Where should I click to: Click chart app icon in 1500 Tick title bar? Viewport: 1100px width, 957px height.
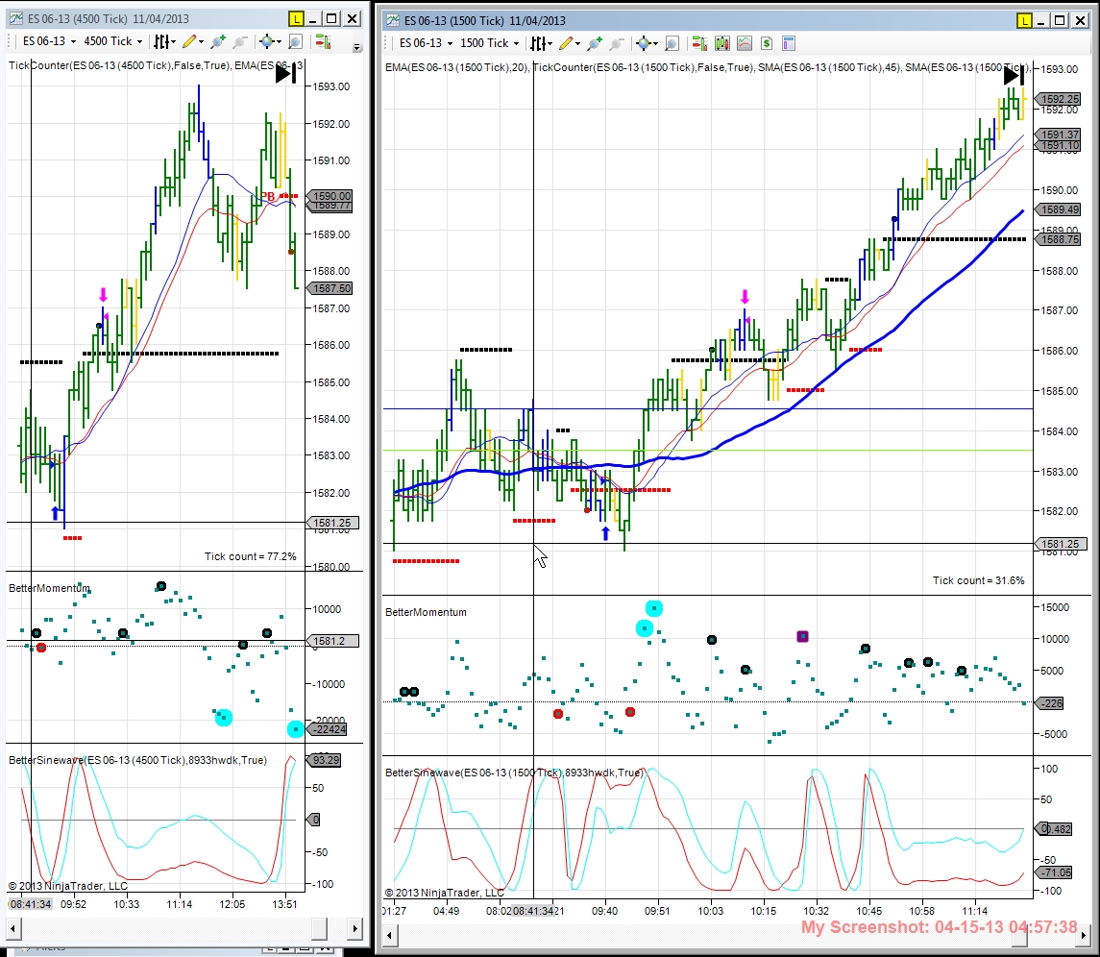pyautogui.click(x=393, y=20)
